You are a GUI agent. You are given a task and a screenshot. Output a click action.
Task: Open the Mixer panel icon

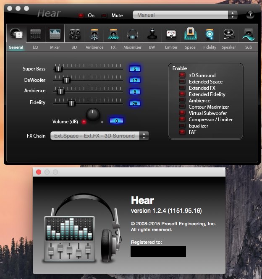pyautogui.click(x=55, y=34)
